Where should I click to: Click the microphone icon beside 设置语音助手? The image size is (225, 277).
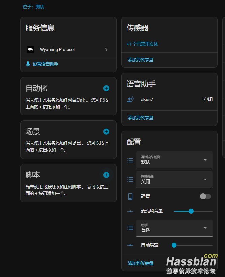[x=28, y=64]
